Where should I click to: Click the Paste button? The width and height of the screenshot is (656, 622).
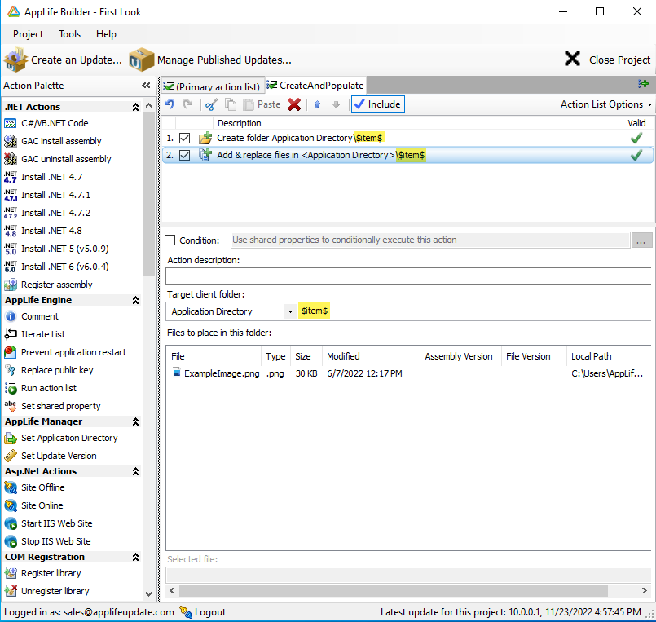point(262,104)
